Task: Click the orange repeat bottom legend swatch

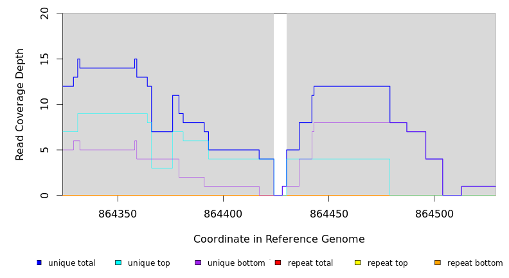Action: coord(438,263)
